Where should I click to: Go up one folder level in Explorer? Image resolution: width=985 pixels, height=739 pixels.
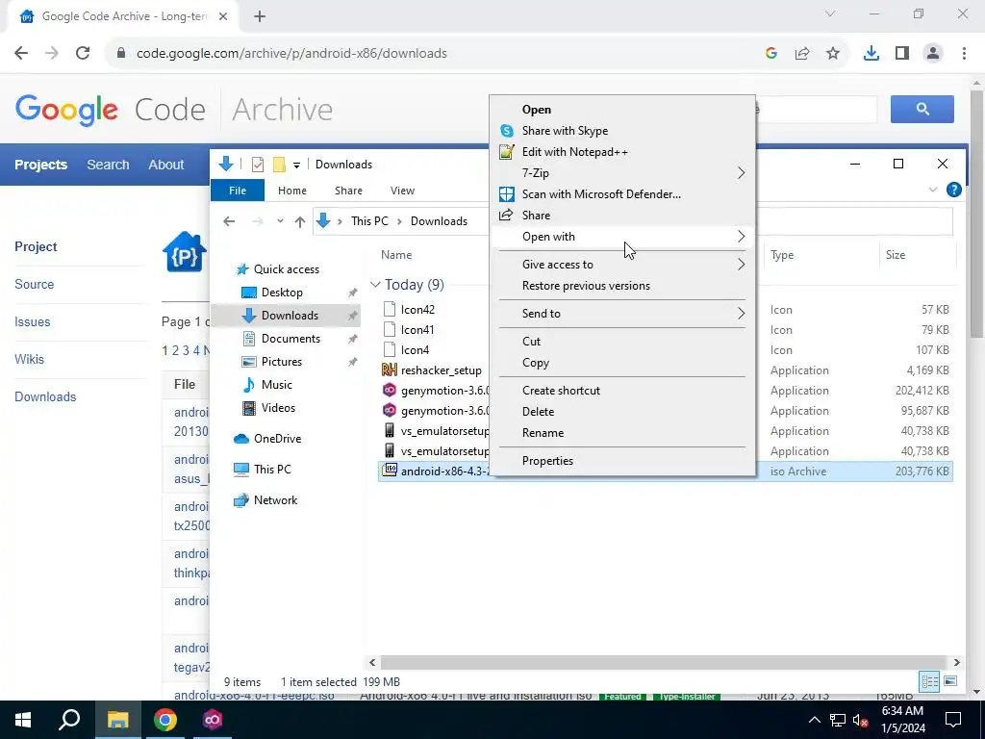point(300,221)
